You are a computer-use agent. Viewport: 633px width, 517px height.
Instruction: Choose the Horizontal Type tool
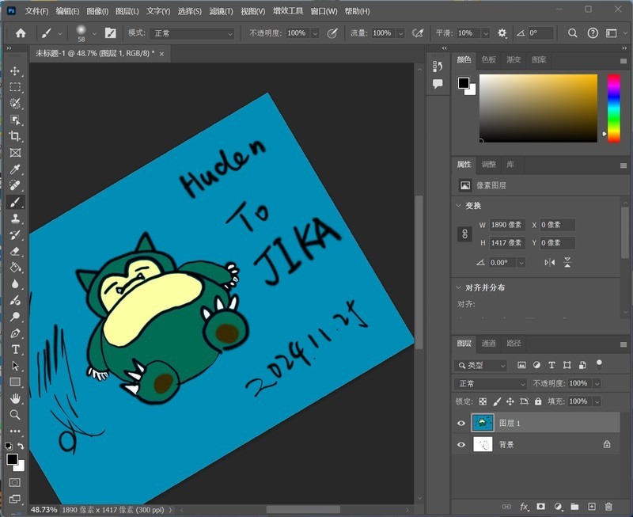15,349
